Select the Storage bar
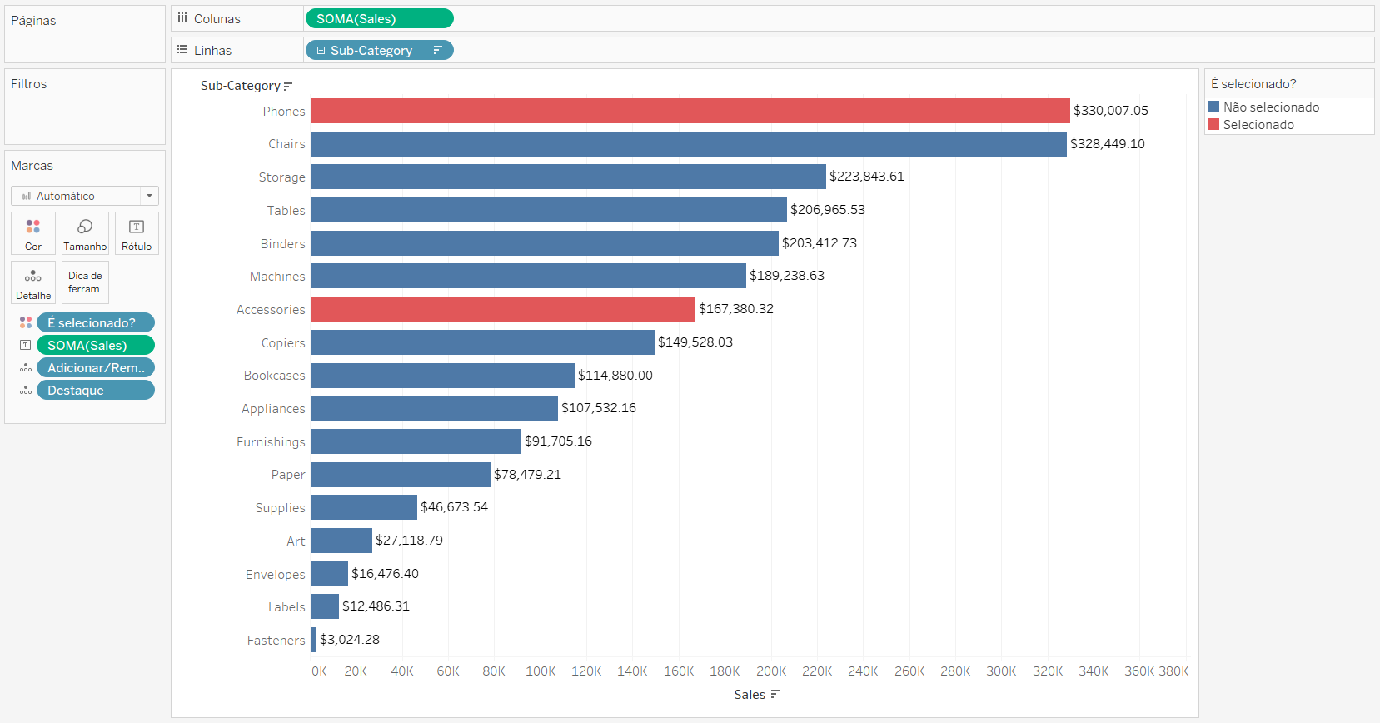 568,177
